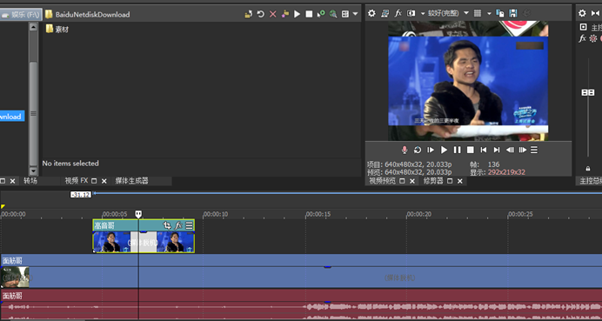Expand the overlays dropdown arrow
The width and height of the screenshot is (602, 321).
(x=489, y=13)
